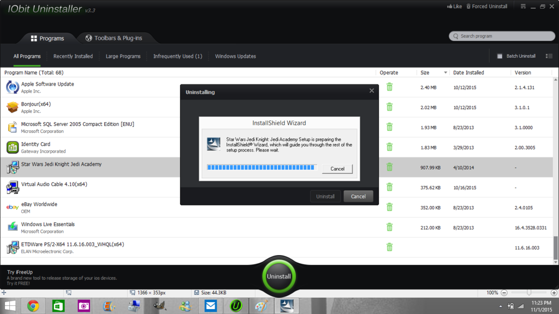Screen dimensions: 559x314
Task: Sort by Date Installed column
Action: tap(468, 73)
